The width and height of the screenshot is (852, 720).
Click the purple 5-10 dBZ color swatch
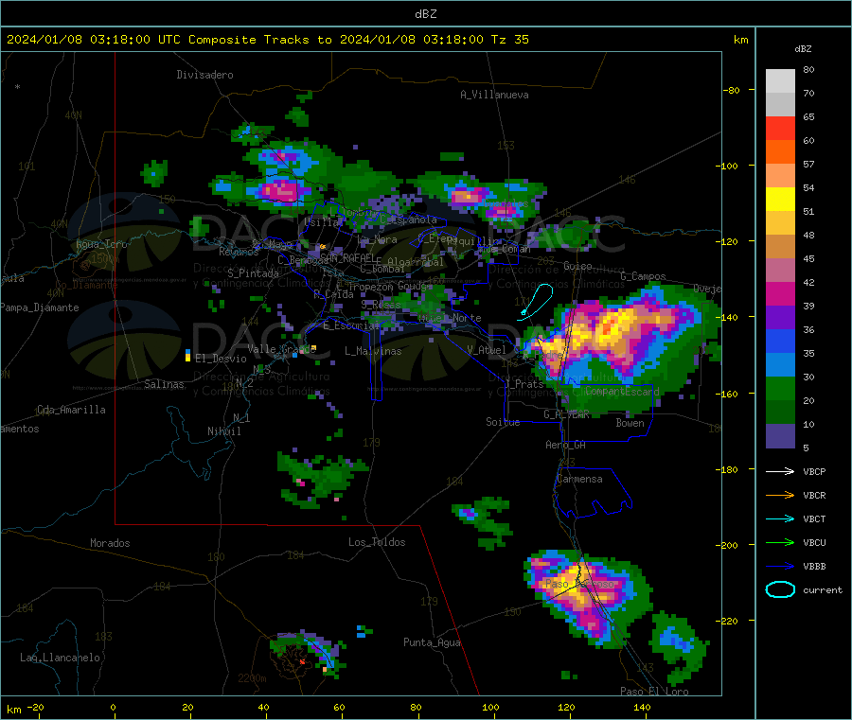(x=780, y=436)
